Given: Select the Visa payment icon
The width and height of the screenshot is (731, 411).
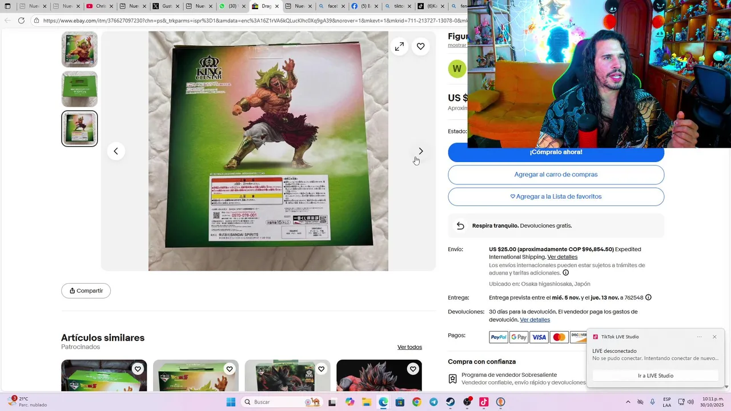Looking at the screenshot, I should click(x=539, y=337).
